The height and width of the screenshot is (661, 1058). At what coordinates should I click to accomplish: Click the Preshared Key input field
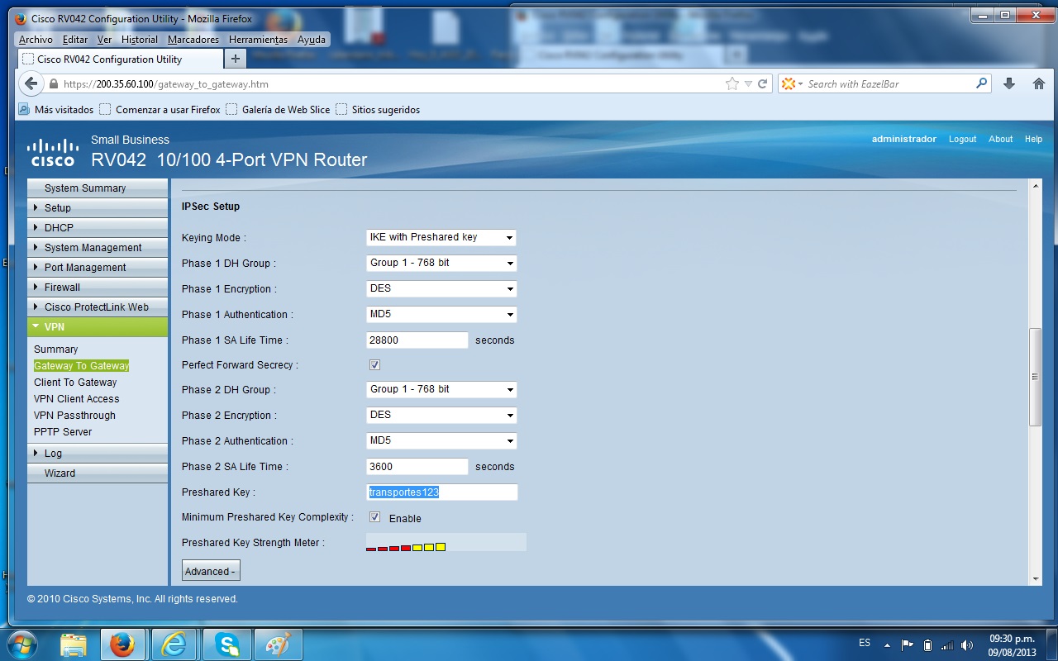442,492
